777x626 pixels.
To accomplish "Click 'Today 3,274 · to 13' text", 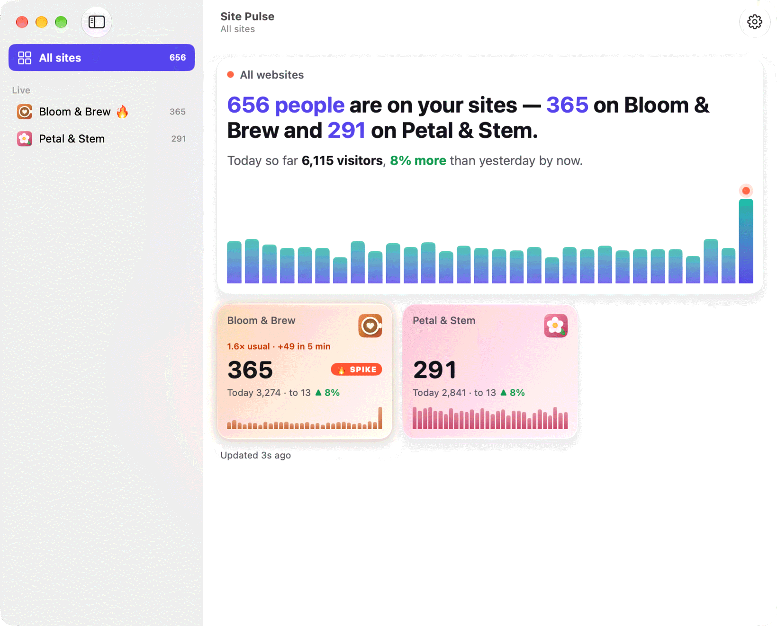I will (x=269, y=393).
